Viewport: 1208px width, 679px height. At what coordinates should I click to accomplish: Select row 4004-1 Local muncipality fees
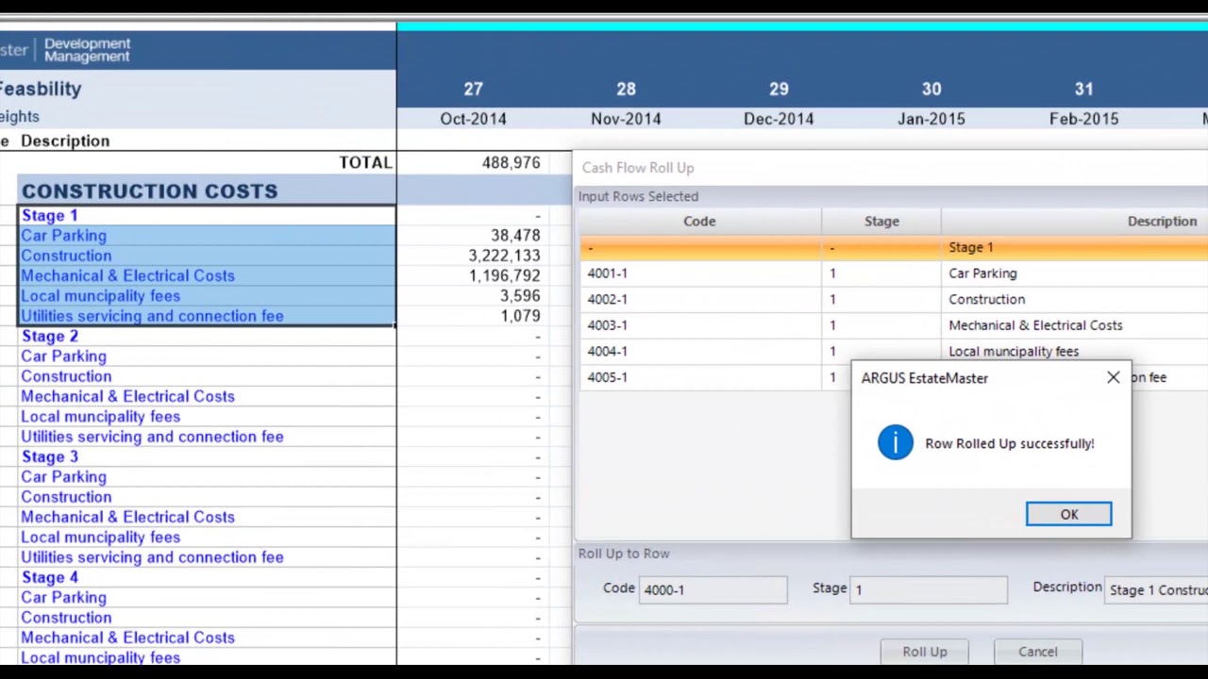pos(893,351)
